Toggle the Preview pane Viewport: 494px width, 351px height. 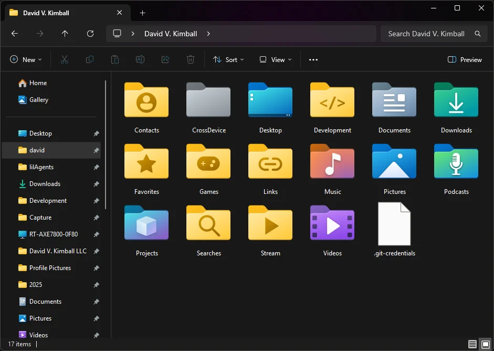[x=464, y=59]
